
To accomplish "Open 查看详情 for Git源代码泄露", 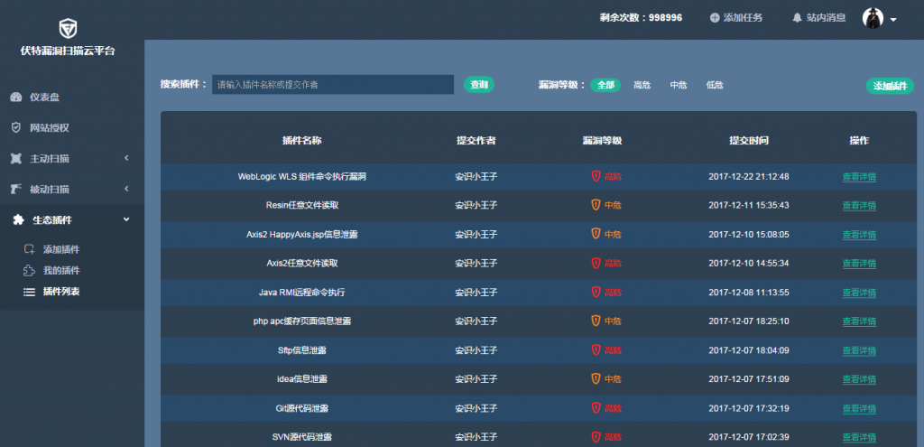I will pos(859,408).
